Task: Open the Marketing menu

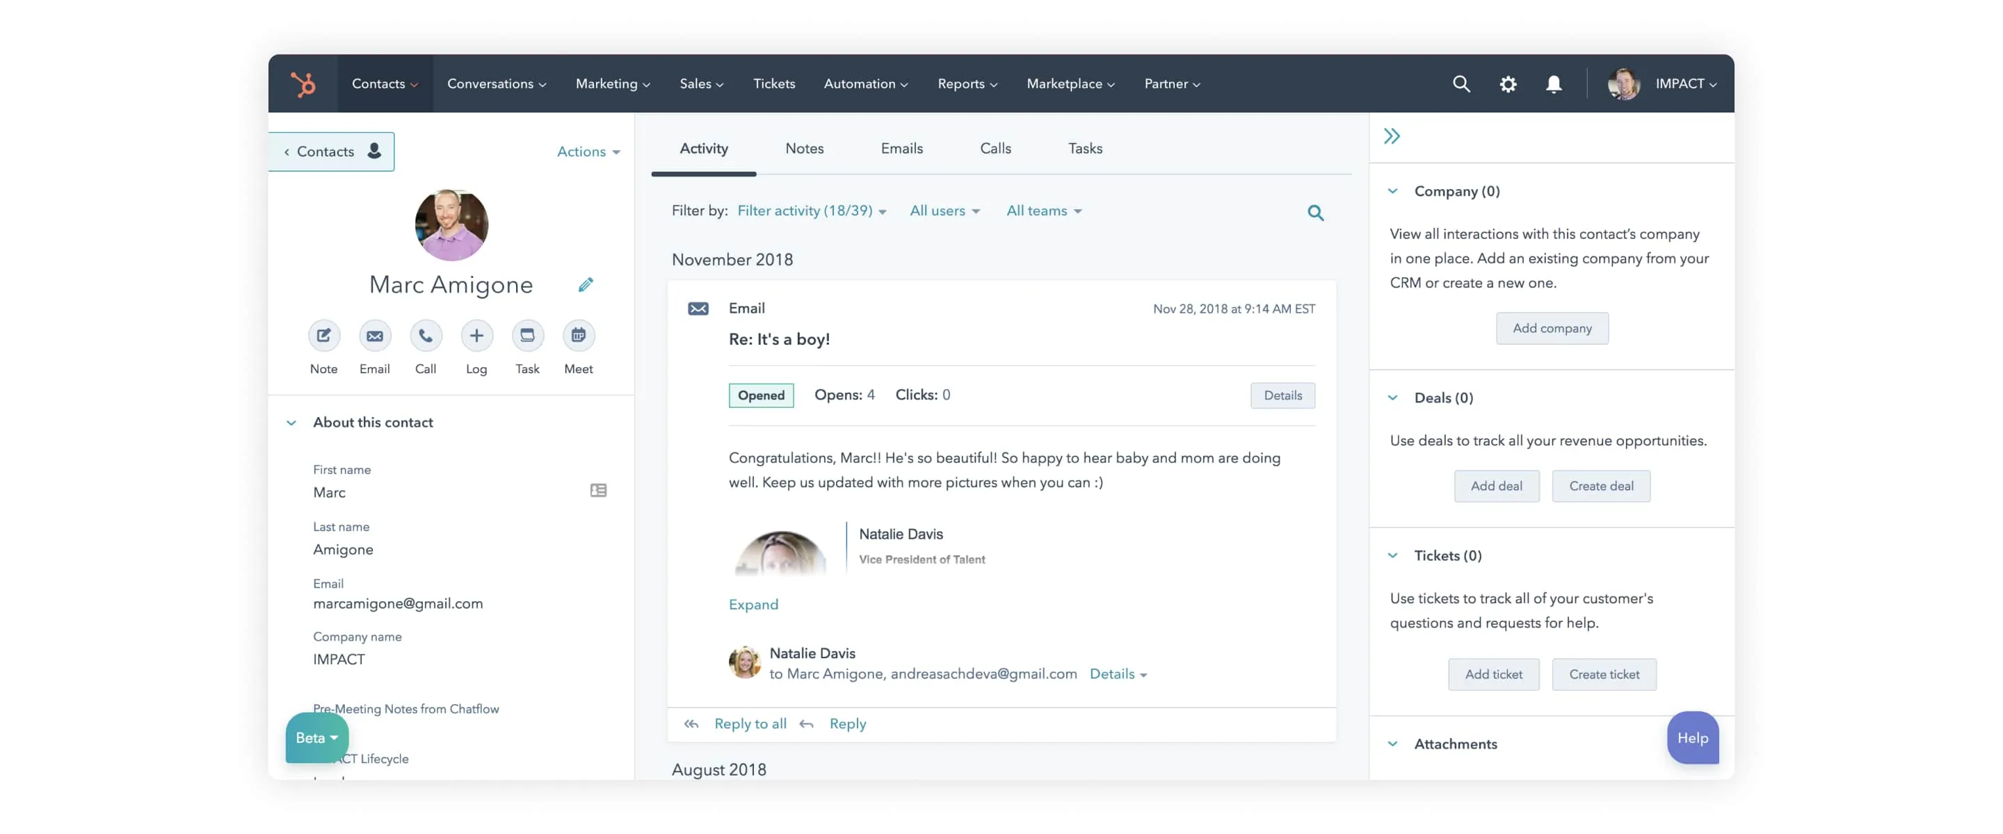Action: (x=612, y=83)
